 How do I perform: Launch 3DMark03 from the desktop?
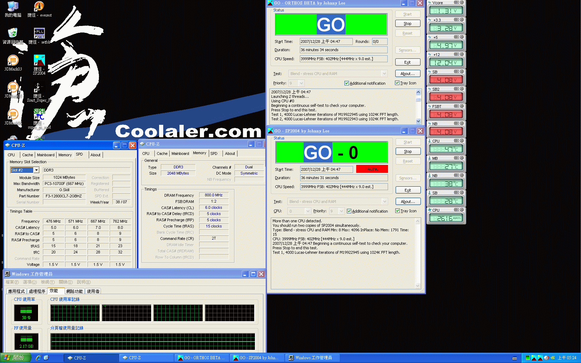click(x=13, y=63)
